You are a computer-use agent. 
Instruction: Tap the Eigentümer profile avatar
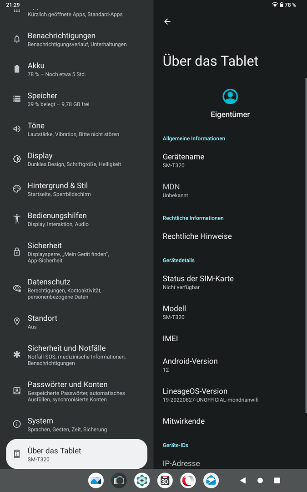230,97
